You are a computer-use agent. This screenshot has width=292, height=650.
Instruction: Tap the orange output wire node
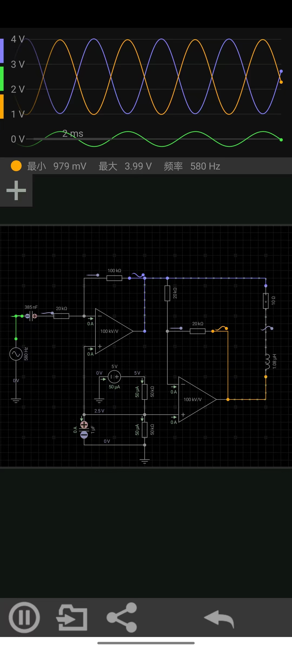coord(228,399)
